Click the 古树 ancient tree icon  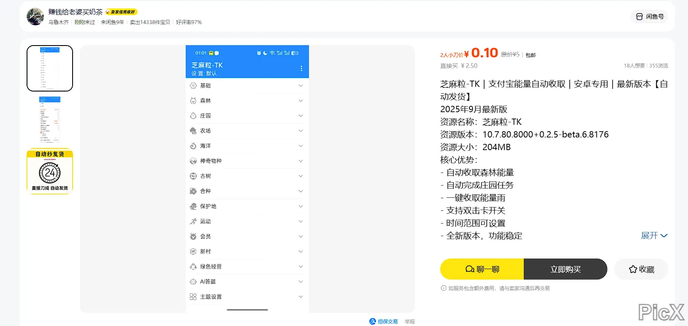tap(193, 176)
